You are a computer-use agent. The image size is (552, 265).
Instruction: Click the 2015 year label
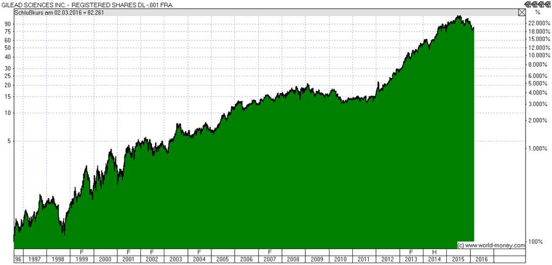click(458, 259)
